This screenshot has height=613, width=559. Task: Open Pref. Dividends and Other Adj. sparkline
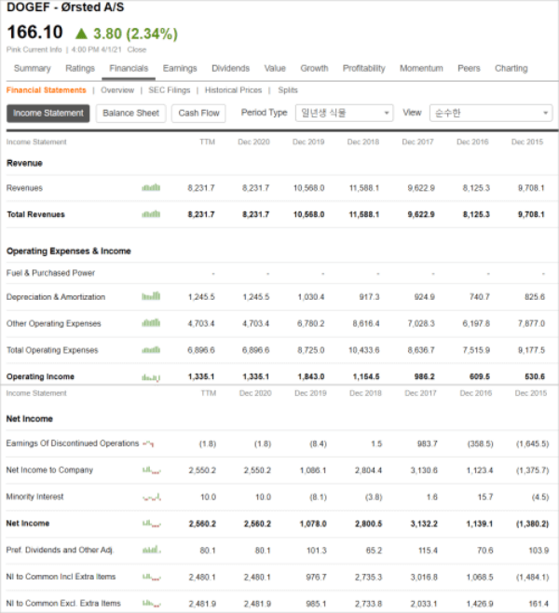152,550
